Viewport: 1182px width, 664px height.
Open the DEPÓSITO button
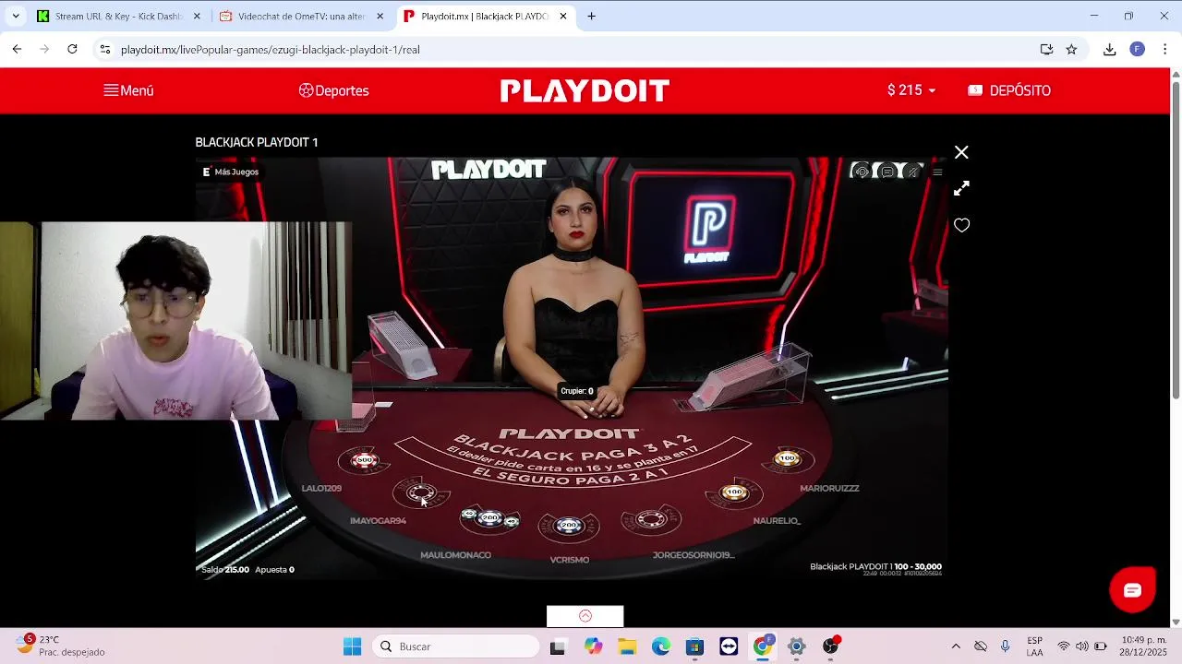(1009, 90)
